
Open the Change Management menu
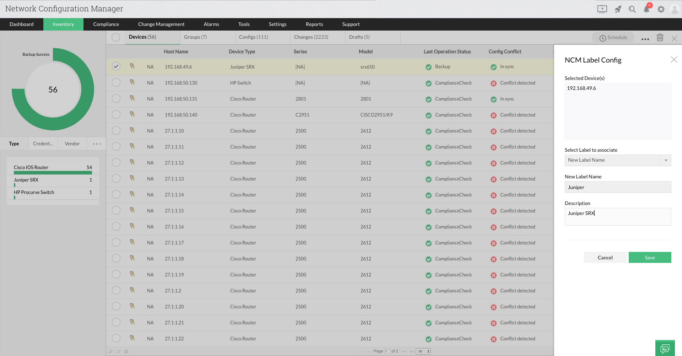click(161, 24)
